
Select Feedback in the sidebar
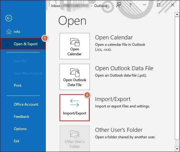pyautogui.click(x=21, y=117)
